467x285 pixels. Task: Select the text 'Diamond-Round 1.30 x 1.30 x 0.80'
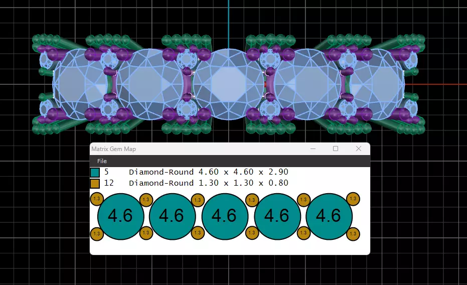pos(209,183)
